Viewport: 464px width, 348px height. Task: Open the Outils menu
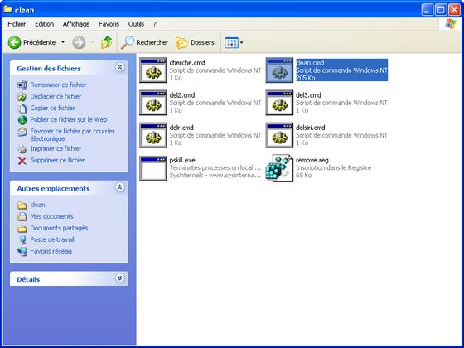coord(136,24)
